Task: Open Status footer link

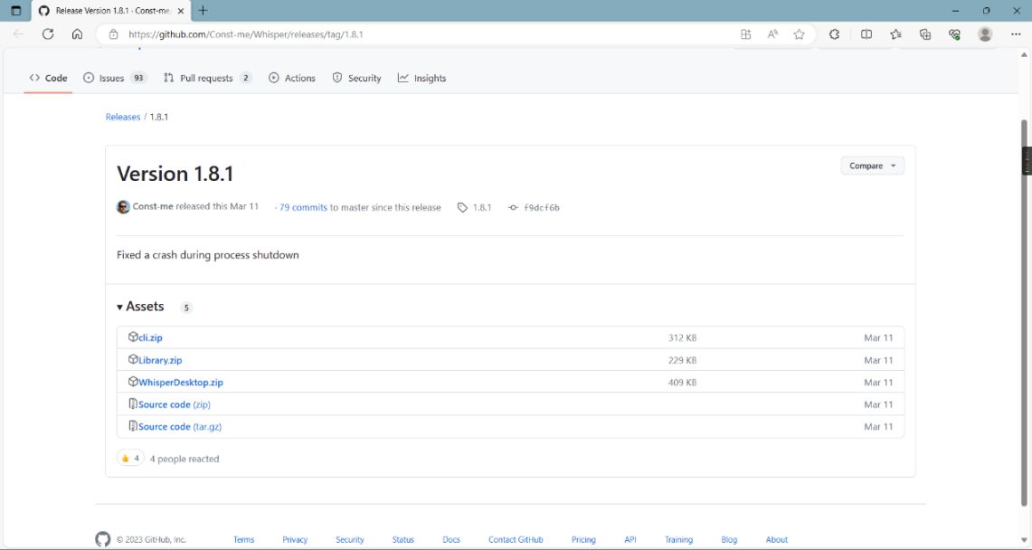Action: tap(402, 539)
